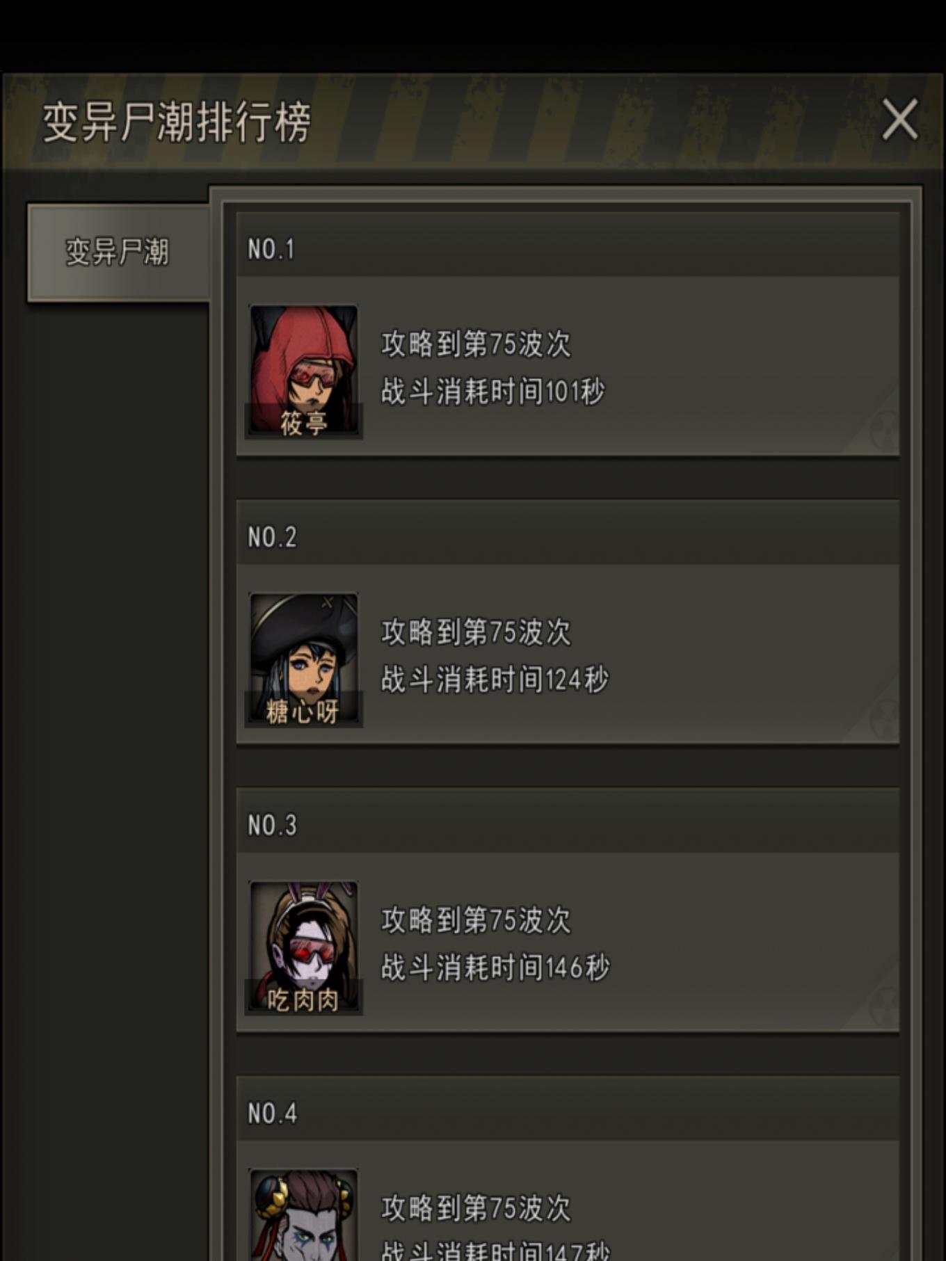Tap the radiation icon in NO.3 entry
Screen dimensions: 946x1261
tap(883, 1006)
